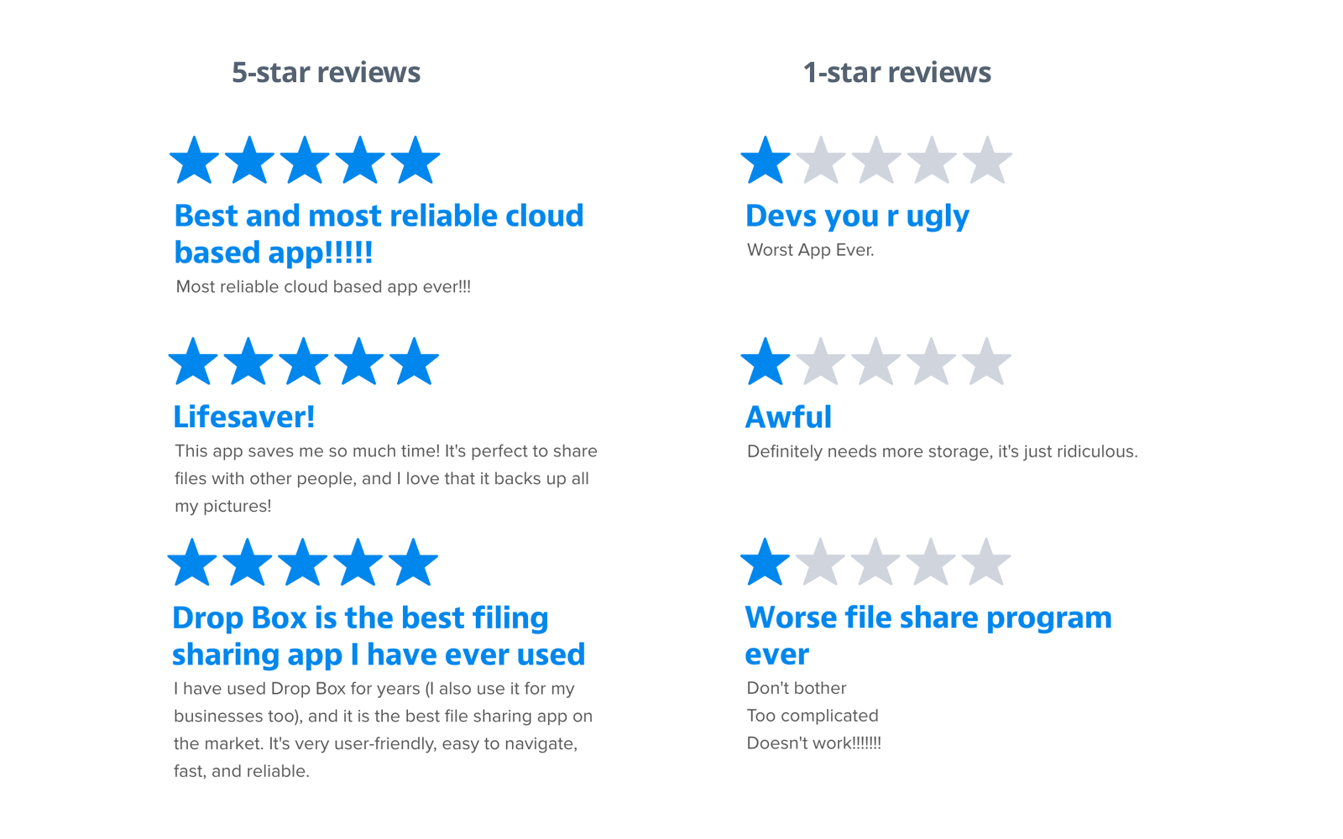Click the blue star above 'Awful' review
The width and height of the screenshot is (1343, 839).
766,362
